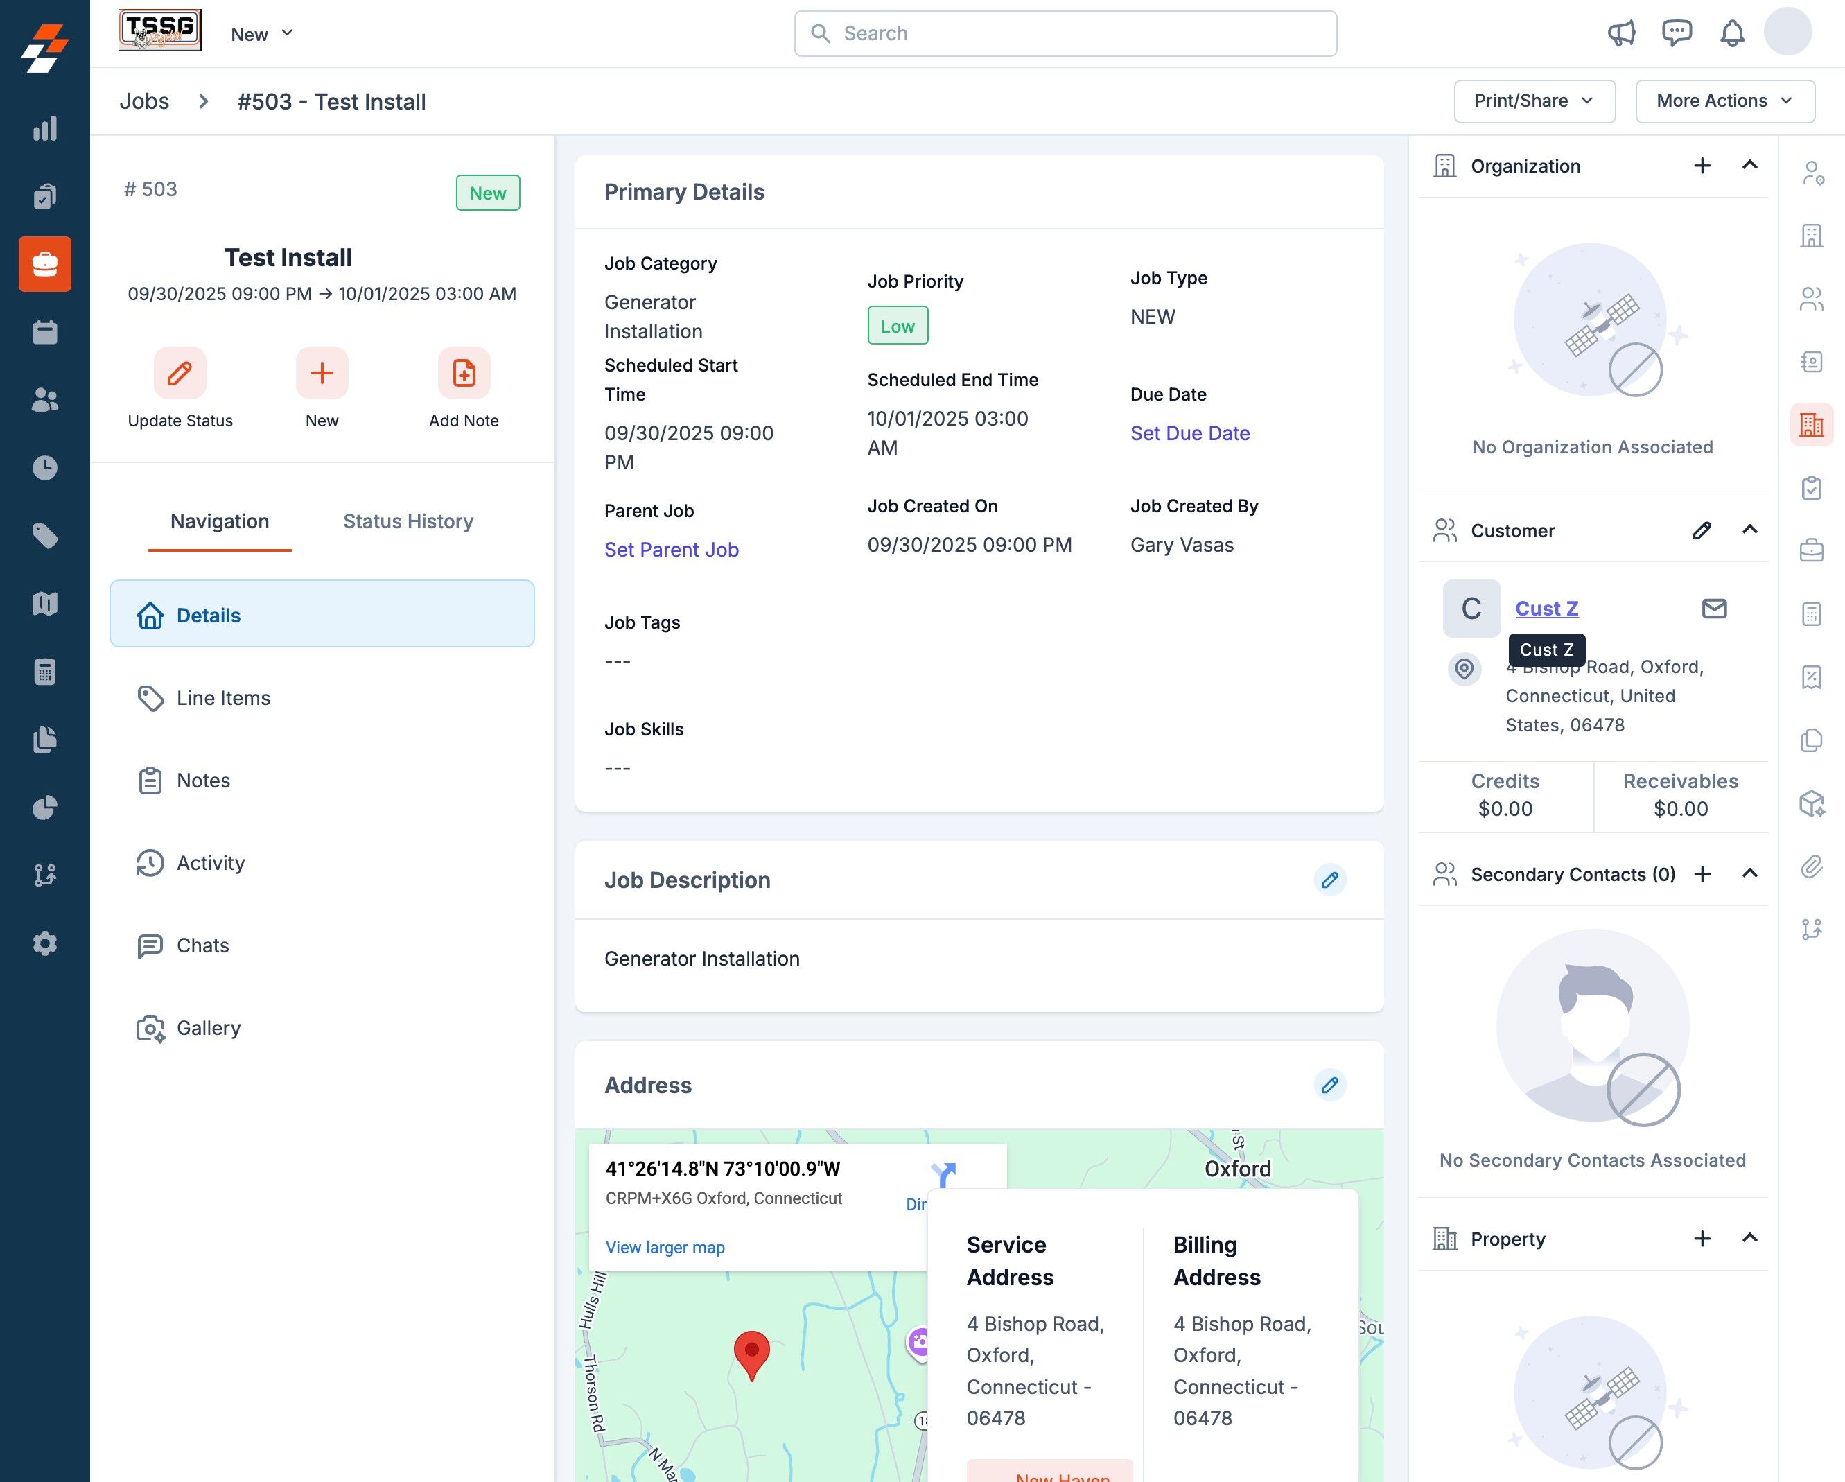Click the Add Note icon
Image resolution: width=1845 pixels, height=1482 pixels.
click(464, 373)
